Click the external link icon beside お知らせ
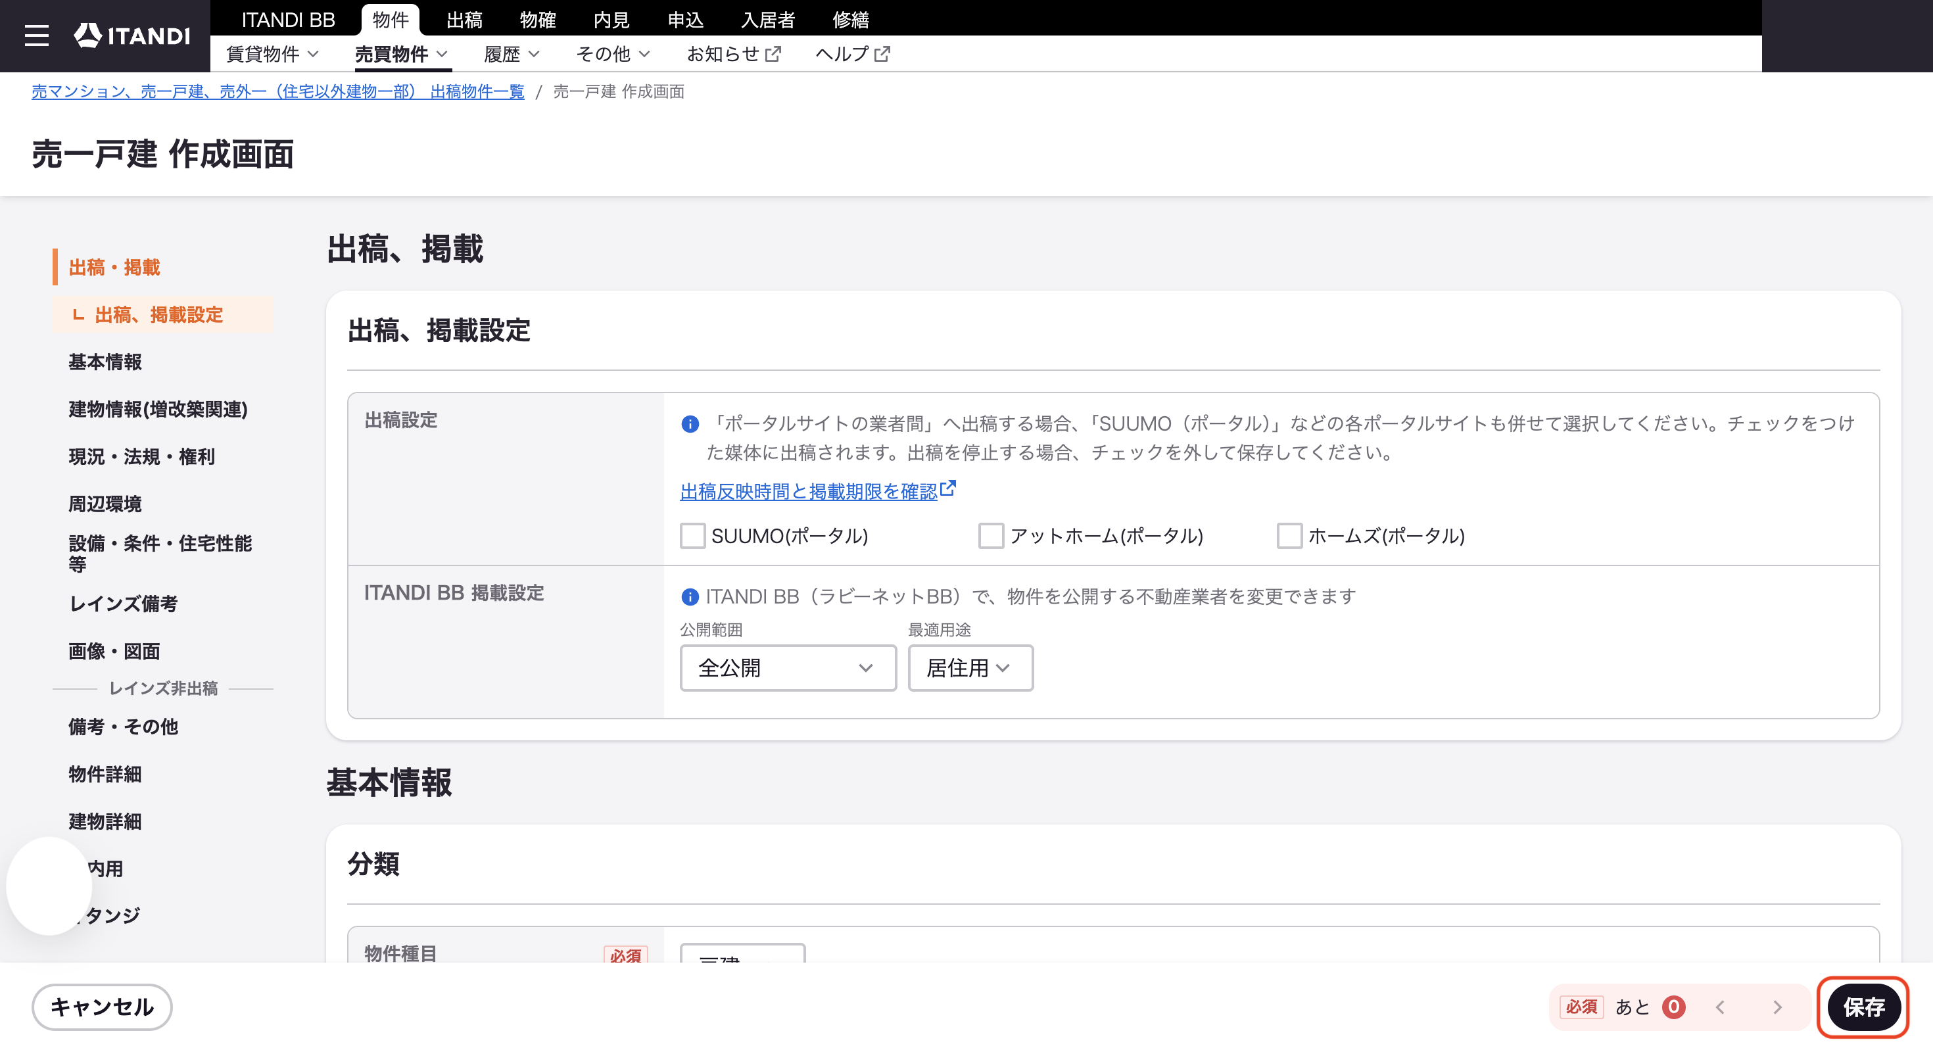 773,54
